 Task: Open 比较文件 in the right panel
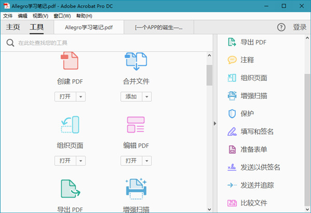253,203
